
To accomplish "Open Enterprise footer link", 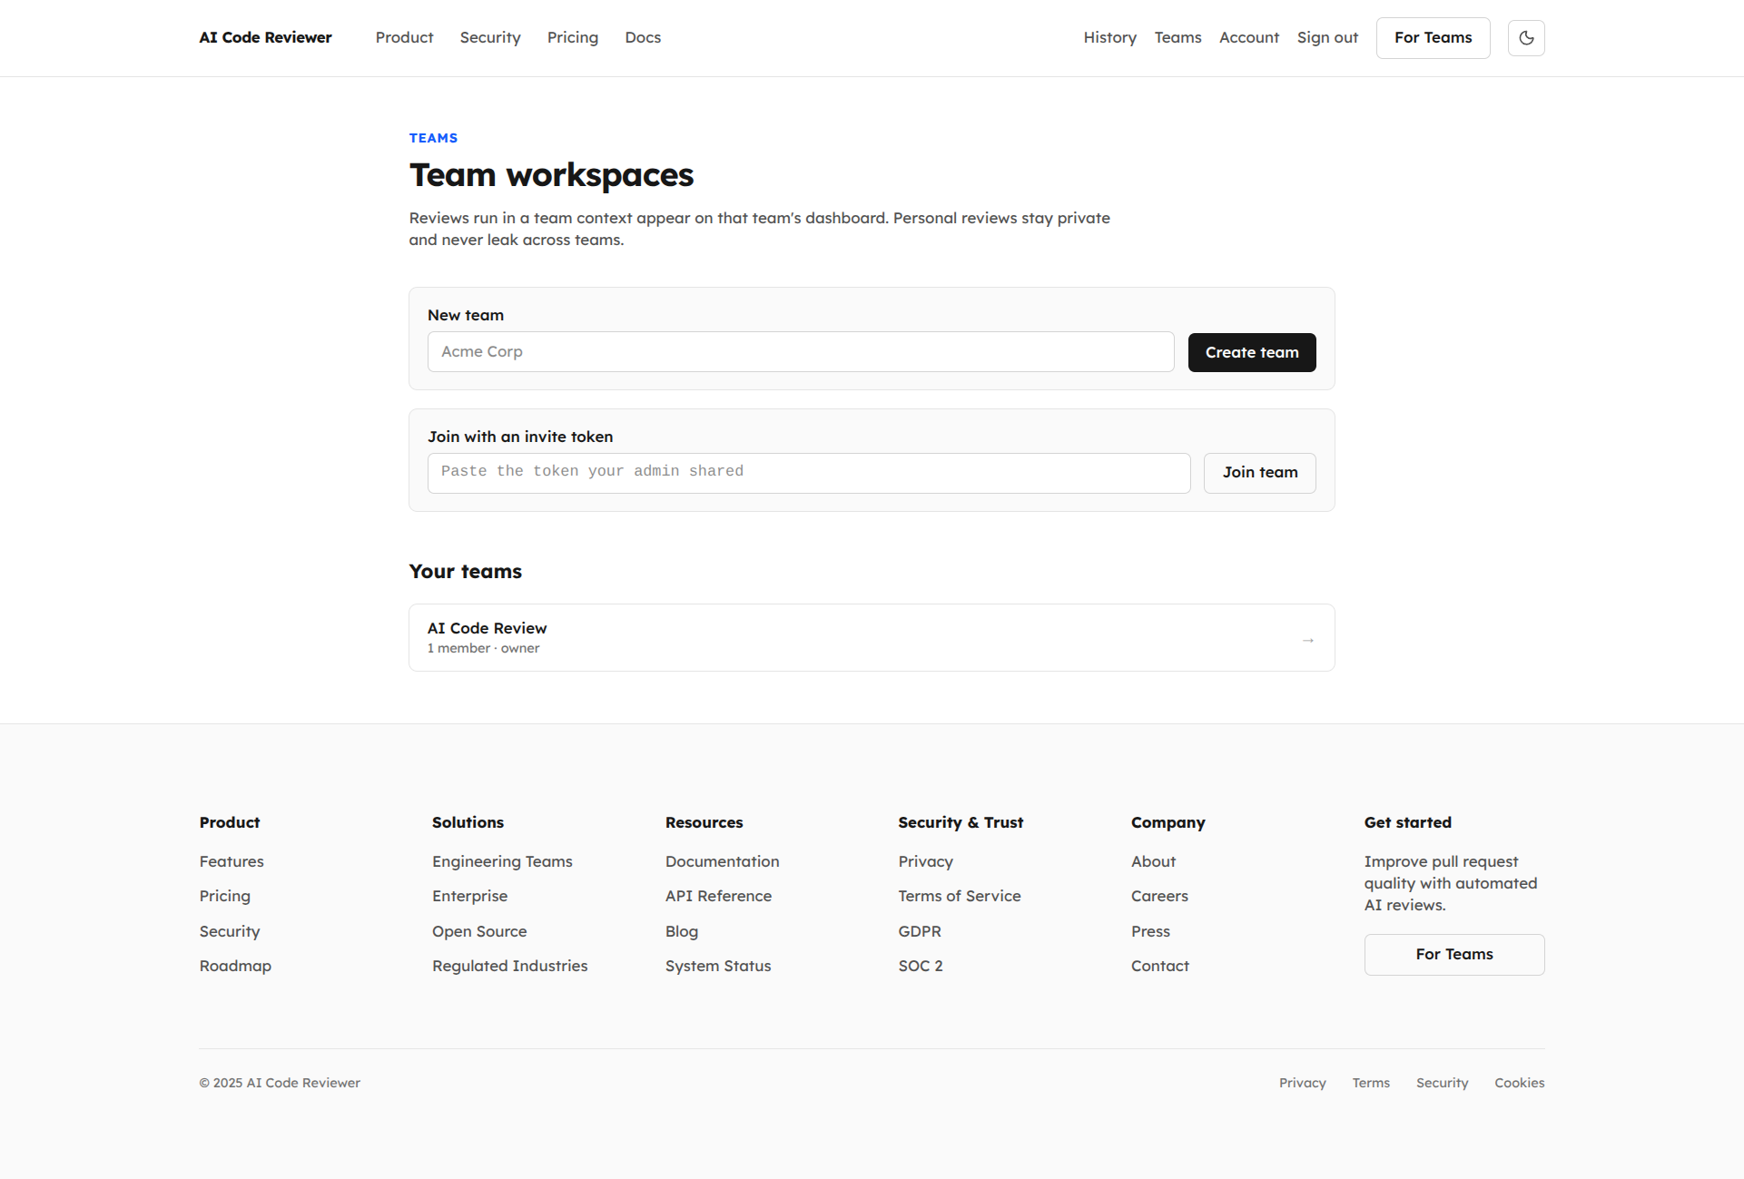I will pyautogui.click(x=469, y=896).
